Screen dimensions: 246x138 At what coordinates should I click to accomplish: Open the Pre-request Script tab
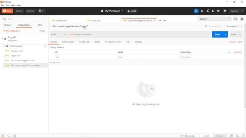tap(113, 42)
